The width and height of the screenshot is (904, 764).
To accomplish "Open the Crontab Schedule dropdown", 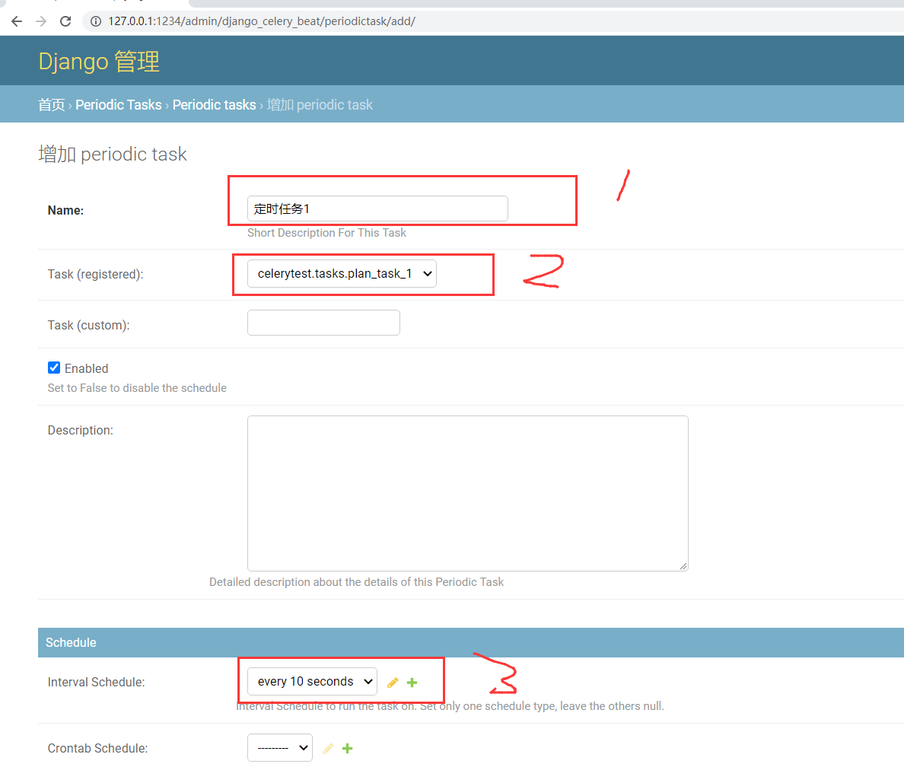I will click(279, 747).
